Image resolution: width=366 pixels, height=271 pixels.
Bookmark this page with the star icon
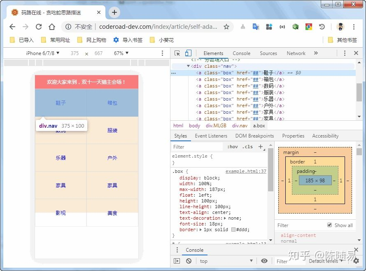coord(226,27)
